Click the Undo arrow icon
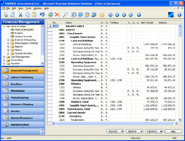The height and width of the screenshot is (141, 185). click(x=42, y=15)
